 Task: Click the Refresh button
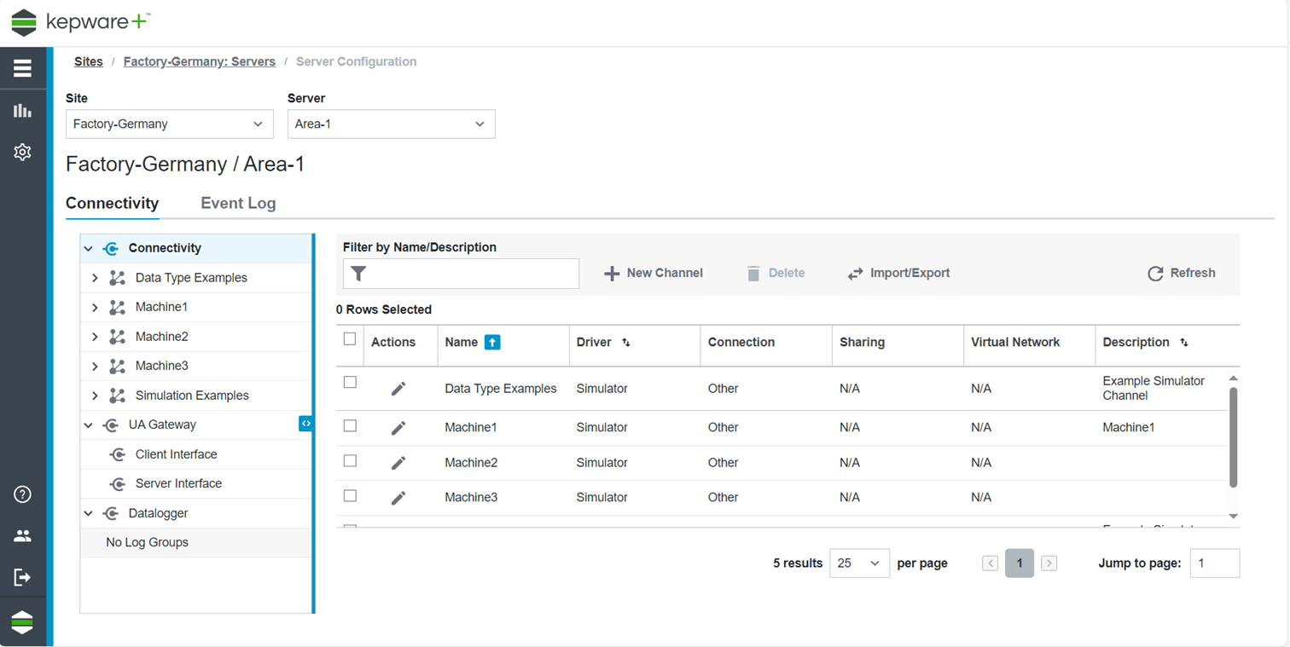pos(1182,273)
